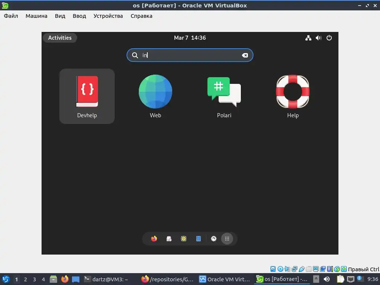
Task: Click the magnifier icon in the search bar
Action: tap(135, 55)
